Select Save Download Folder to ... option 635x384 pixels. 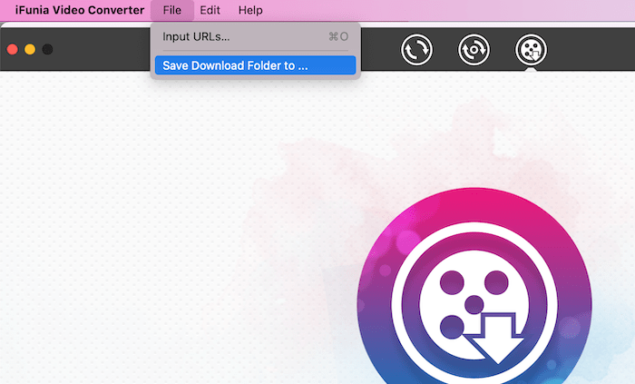pyautogui.click(x=235, y=65)
